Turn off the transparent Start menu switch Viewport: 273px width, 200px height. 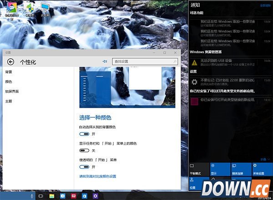point(84,167)
